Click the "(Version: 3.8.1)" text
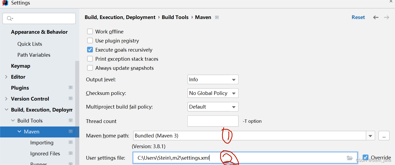This screenshot has height=165, width=395. pyautogui.click(x=149, y=147)
